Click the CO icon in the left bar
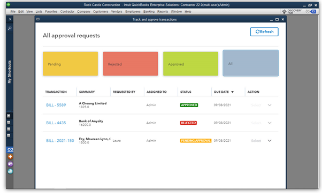This screenshot has width=322, height=193. coord(10,150)
